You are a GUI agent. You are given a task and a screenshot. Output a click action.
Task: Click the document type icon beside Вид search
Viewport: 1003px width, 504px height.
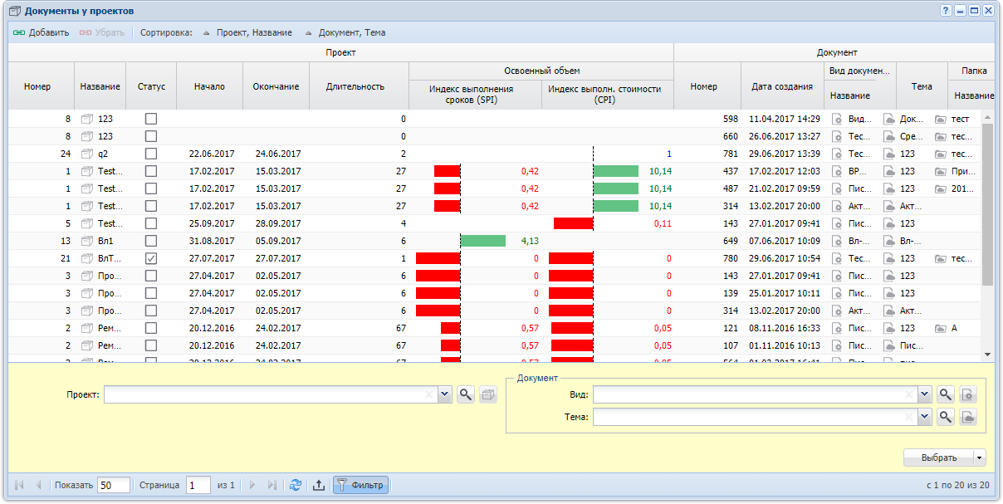point(968,394)
